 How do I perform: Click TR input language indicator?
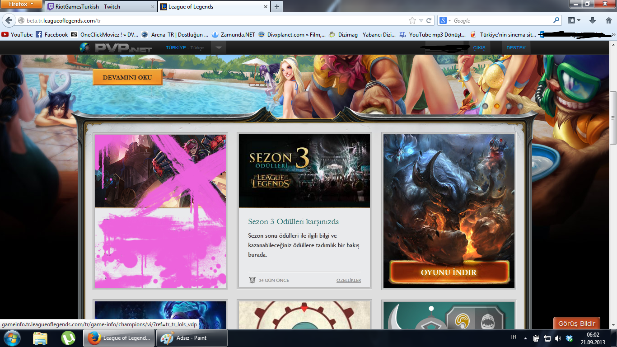(x=513, y=338)
